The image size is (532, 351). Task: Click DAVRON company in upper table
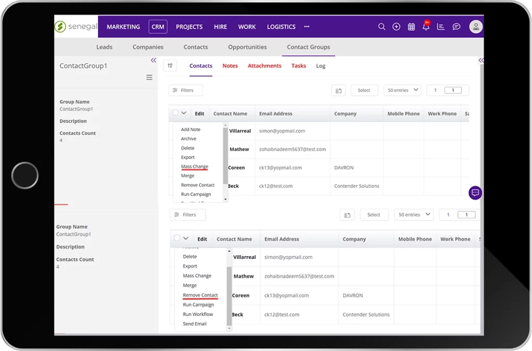[344, 167]
